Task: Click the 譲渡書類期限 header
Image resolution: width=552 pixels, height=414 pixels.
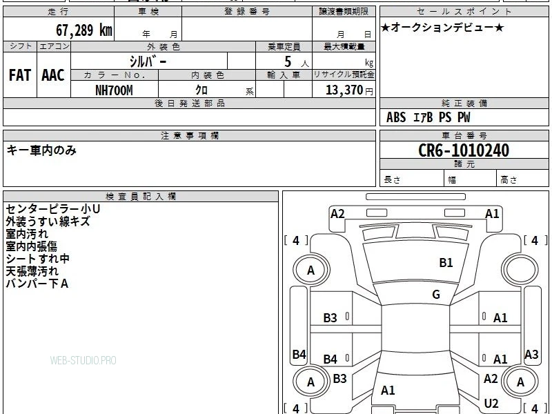Action: click(x=344, y=12)
